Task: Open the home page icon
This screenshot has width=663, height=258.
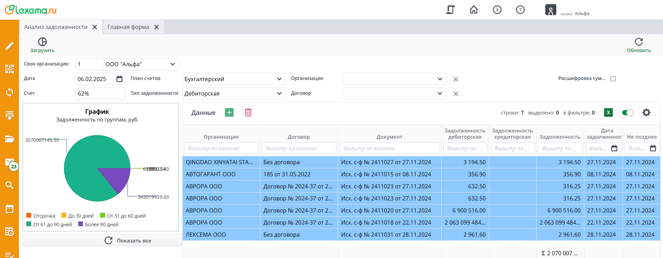Action: [x=474, y=10]
